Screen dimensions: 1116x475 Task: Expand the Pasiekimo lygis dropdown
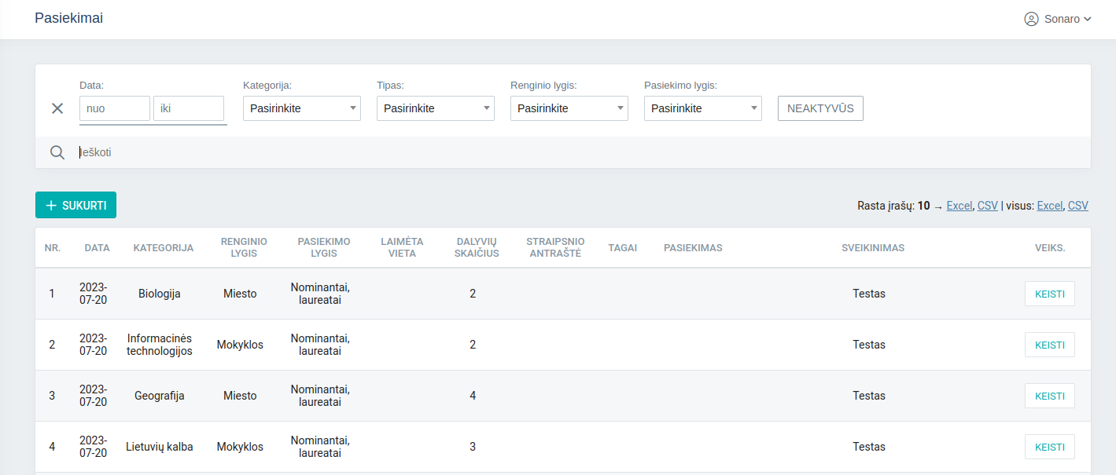(702, 108)
